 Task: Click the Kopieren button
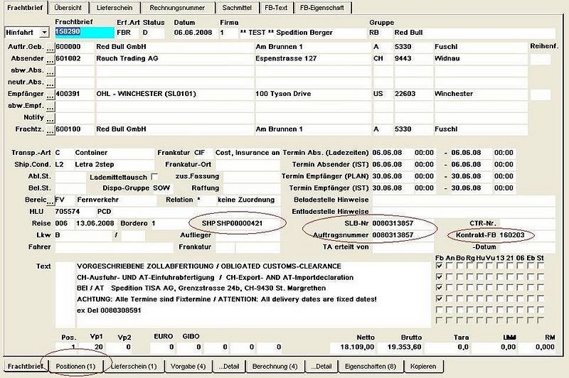click(423, 367)
